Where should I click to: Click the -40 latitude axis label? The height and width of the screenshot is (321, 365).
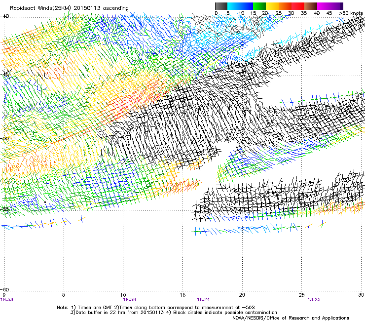[4, 16]
